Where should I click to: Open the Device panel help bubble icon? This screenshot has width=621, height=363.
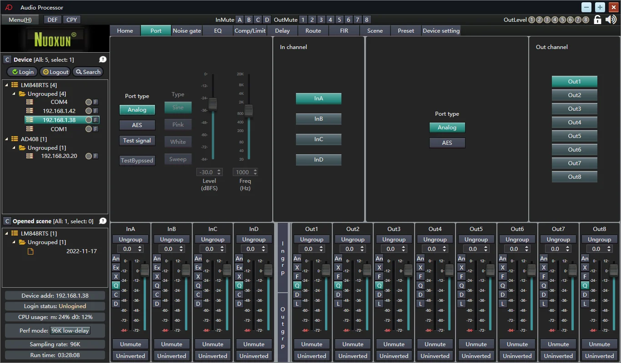103,59
